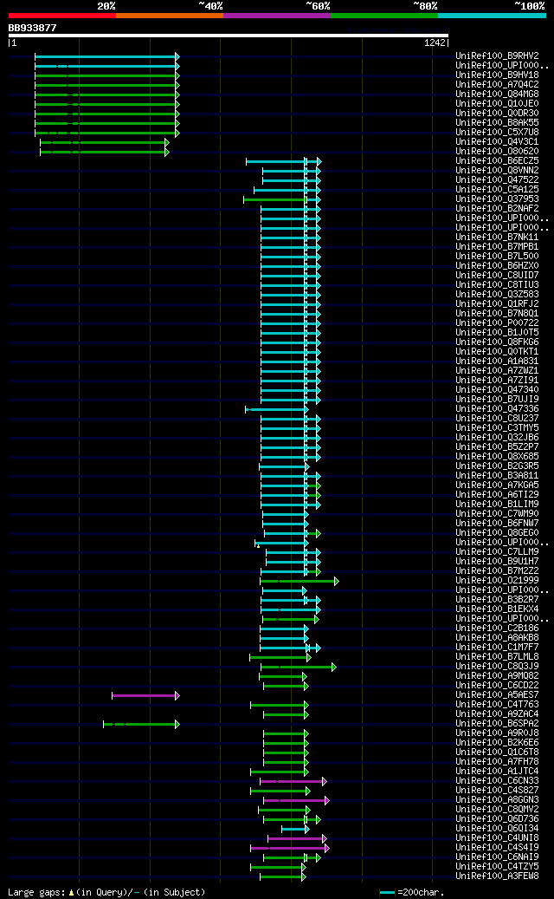Select the UniRef100_P00722 label
554x899 pixels.
tap(497, 322)
